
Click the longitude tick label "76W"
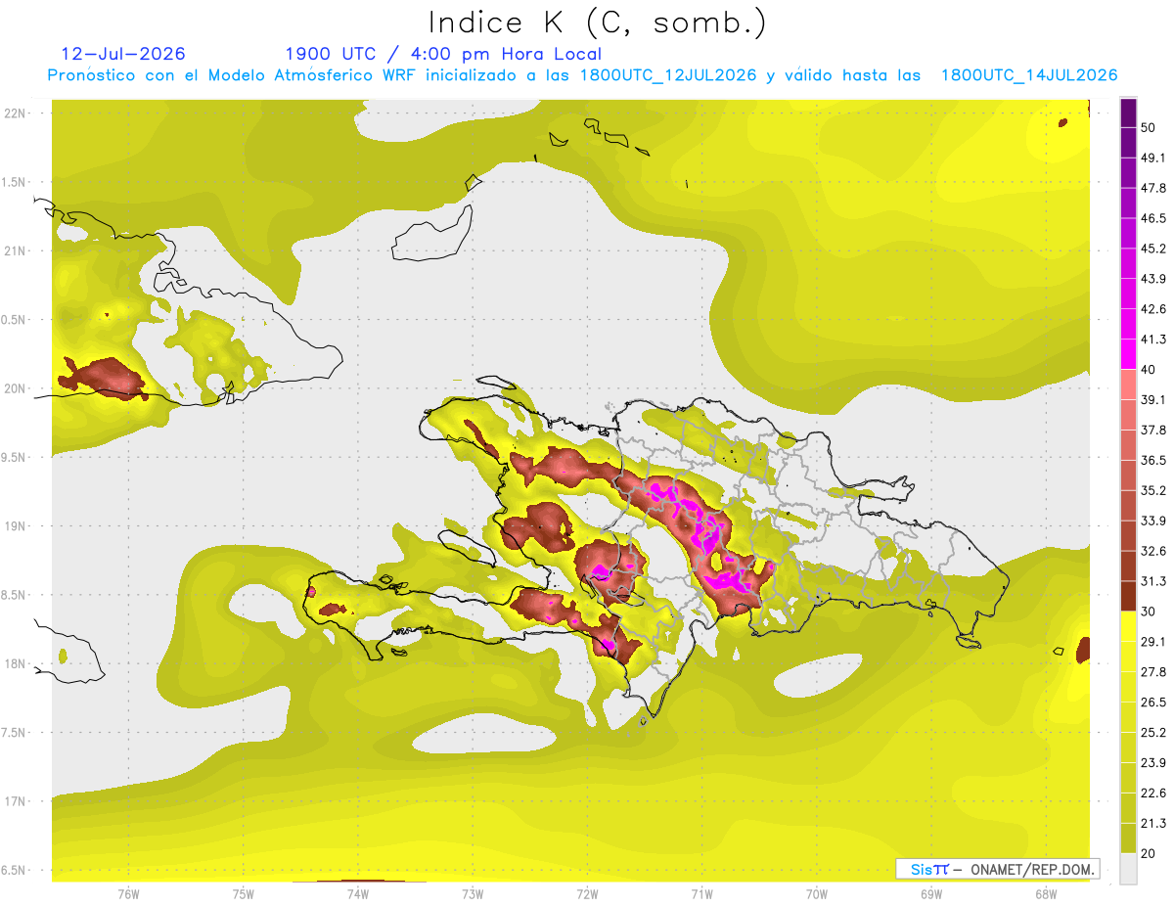tap(128, 894)
